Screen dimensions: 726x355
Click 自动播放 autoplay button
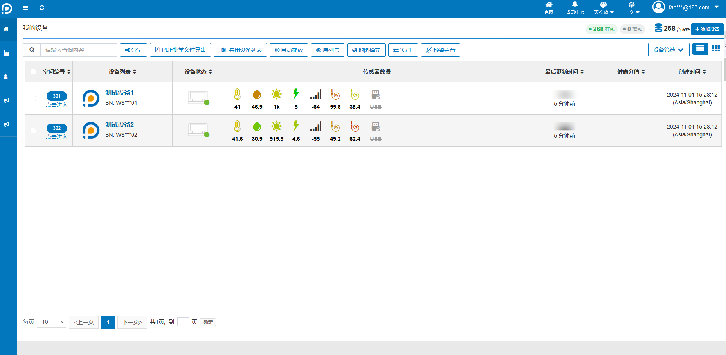(289, 50)
